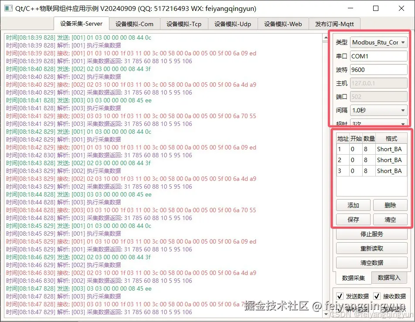
Task: Disable the 接收数据 checkbox
Action: (376, 295)
